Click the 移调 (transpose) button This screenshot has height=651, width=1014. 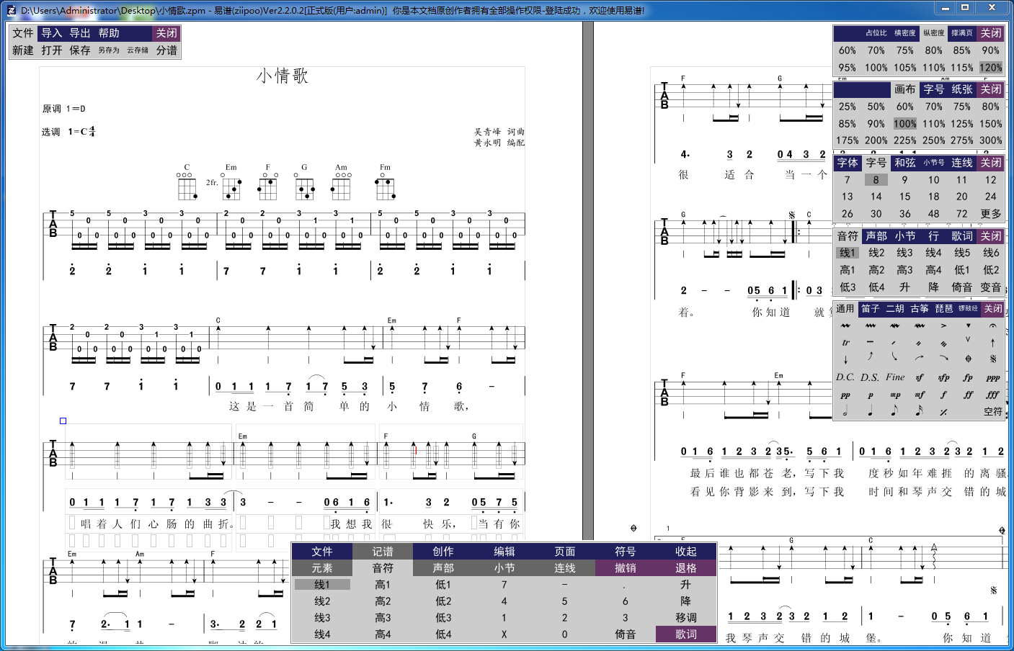click(x=686, y=618)
